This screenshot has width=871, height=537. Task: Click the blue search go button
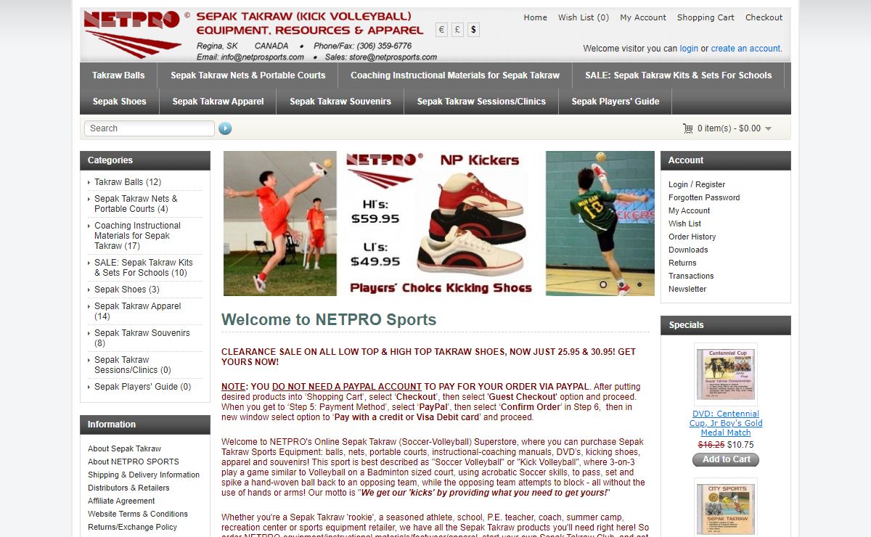click(225, 128)
